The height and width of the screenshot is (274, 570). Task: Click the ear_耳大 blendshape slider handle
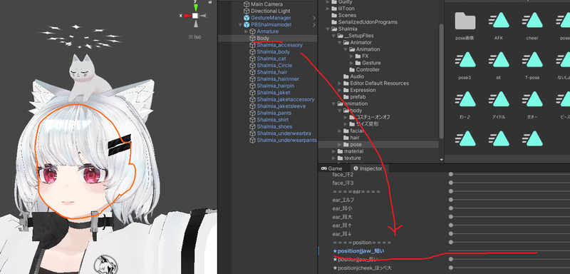[x=451, y=216]
